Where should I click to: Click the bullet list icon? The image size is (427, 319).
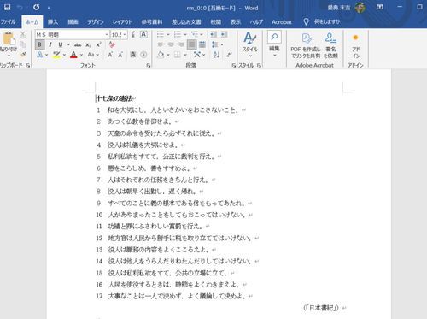[x=161, y=34]
